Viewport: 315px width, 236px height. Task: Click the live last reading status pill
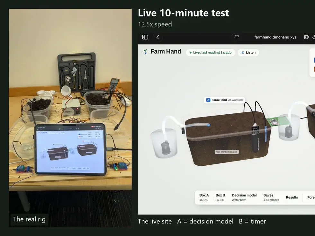click(210, 53)
